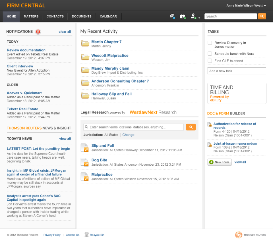The image size is (273, 241).
Task: Expand the dropdown arrow beside add contact icon
Action: point(199,18)
